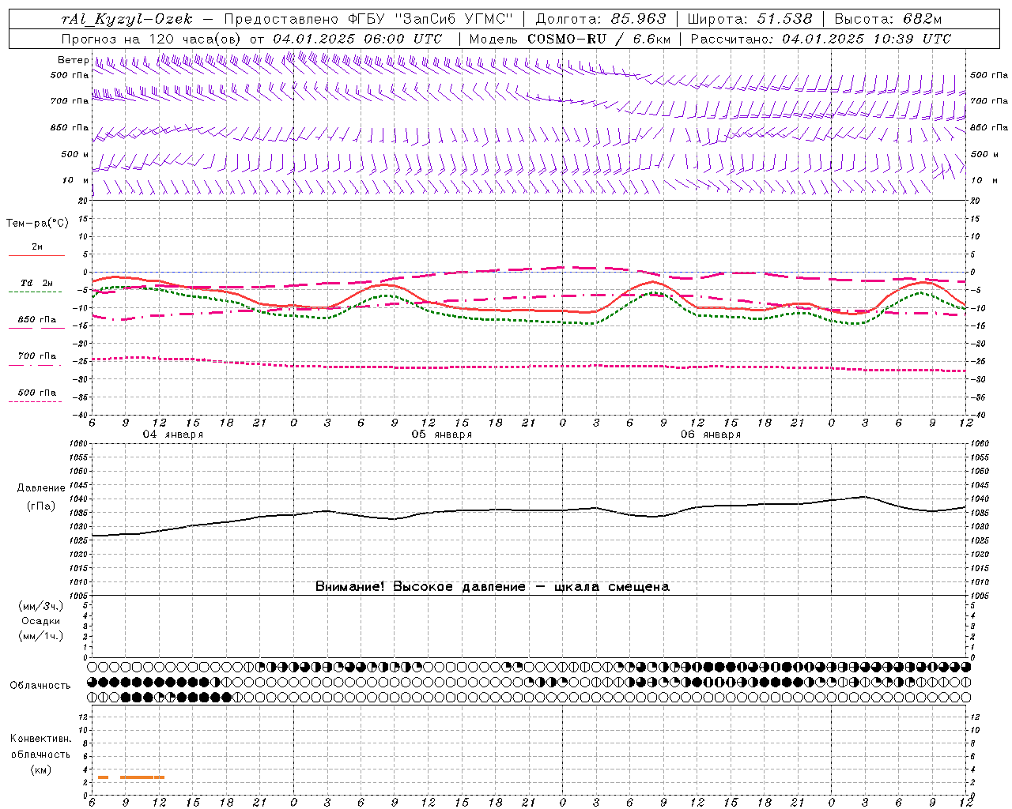
Task: Click the Конвективн. convective cloud label
Action: click(x=41, y=739)
